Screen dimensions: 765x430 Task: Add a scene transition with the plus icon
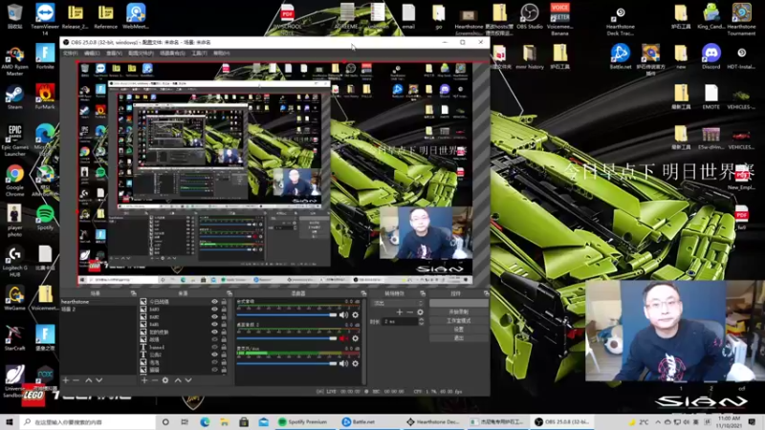pyautogui.click(x=399, y=312)
